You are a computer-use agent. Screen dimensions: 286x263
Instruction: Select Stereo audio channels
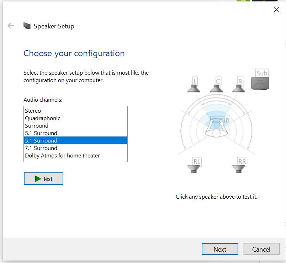(x=75, y=111)
